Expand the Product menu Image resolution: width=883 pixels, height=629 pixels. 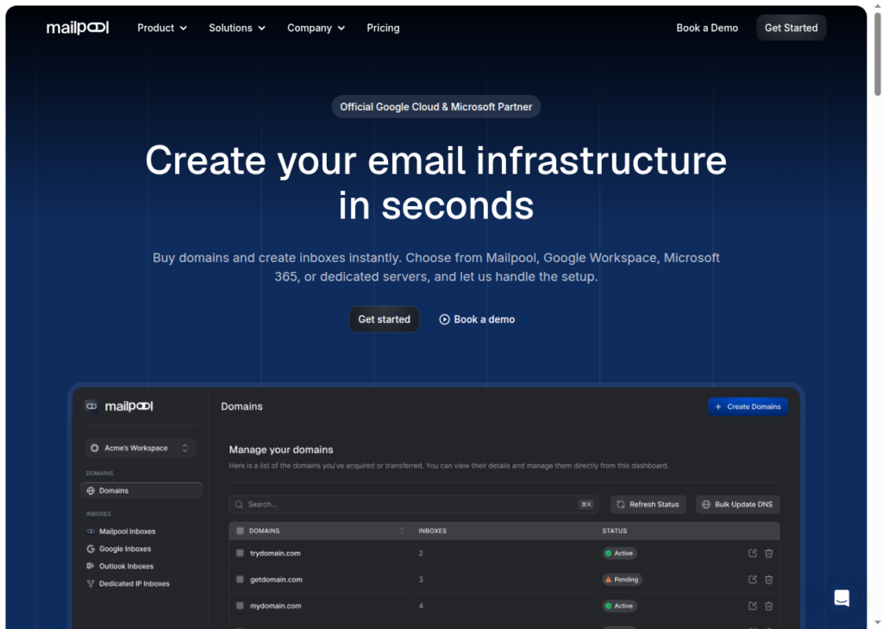pos(162,28)
